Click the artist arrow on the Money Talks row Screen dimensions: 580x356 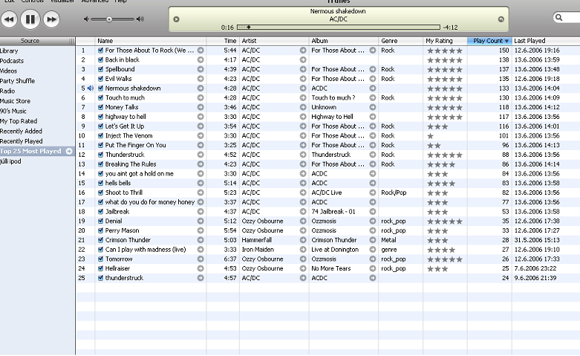tap(303, 107)
